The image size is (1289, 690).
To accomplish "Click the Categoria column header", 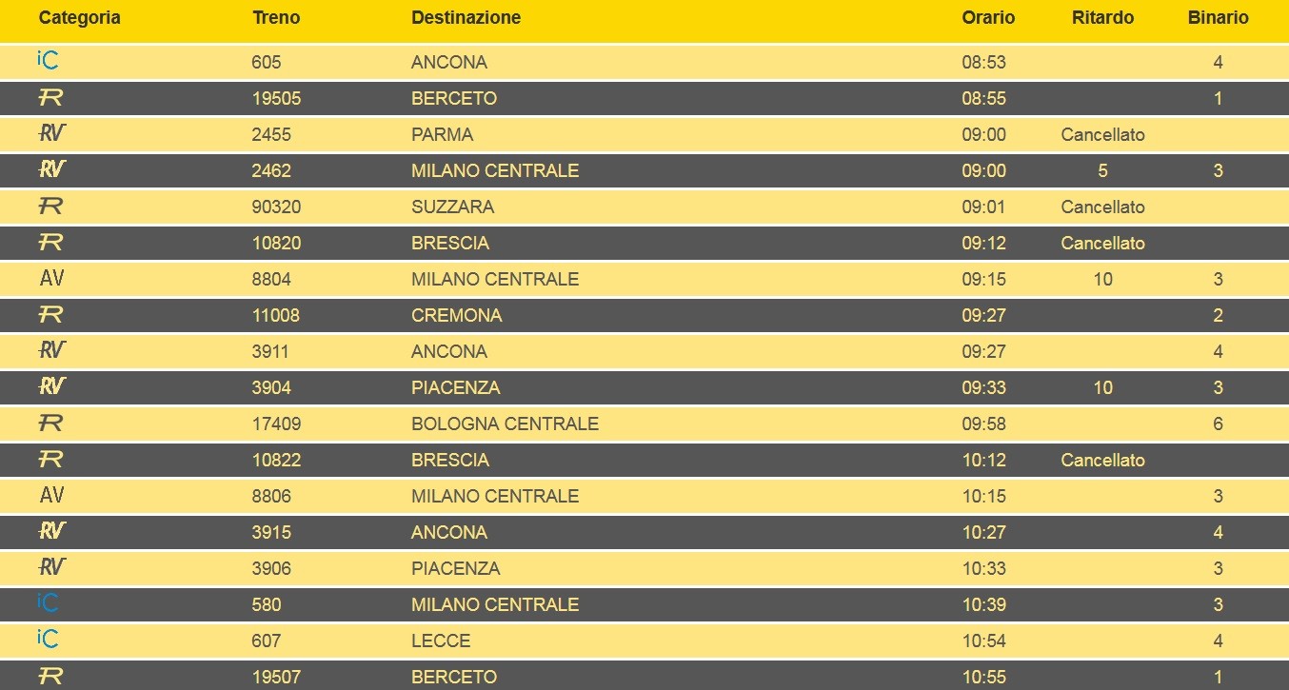I will tap(80, 18).
